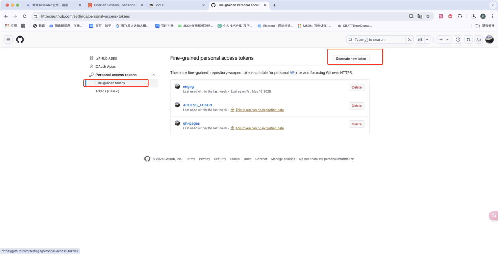
Task: Open the 我的礼券 bookmark
Action: [164, 26]
